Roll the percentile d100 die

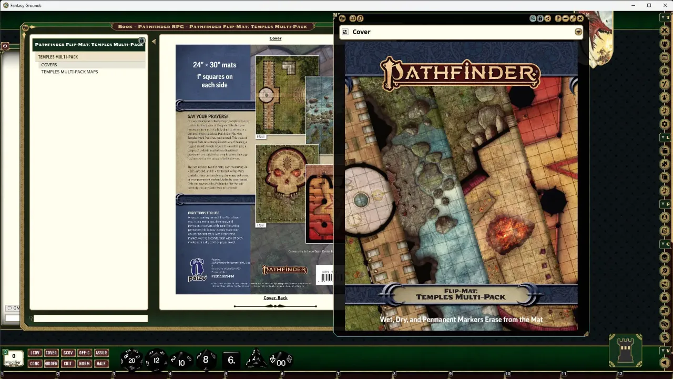[x=281, y=361]
